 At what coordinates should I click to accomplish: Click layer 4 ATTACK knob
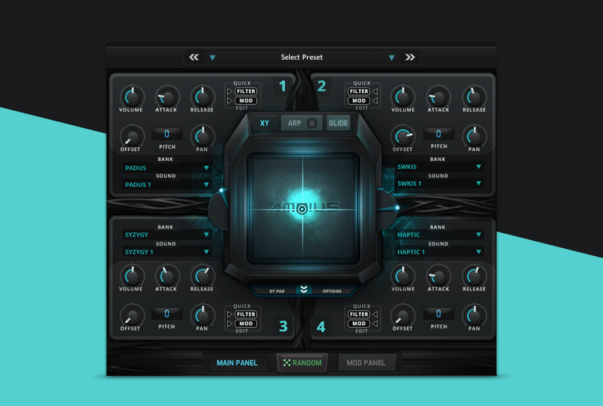438,276
